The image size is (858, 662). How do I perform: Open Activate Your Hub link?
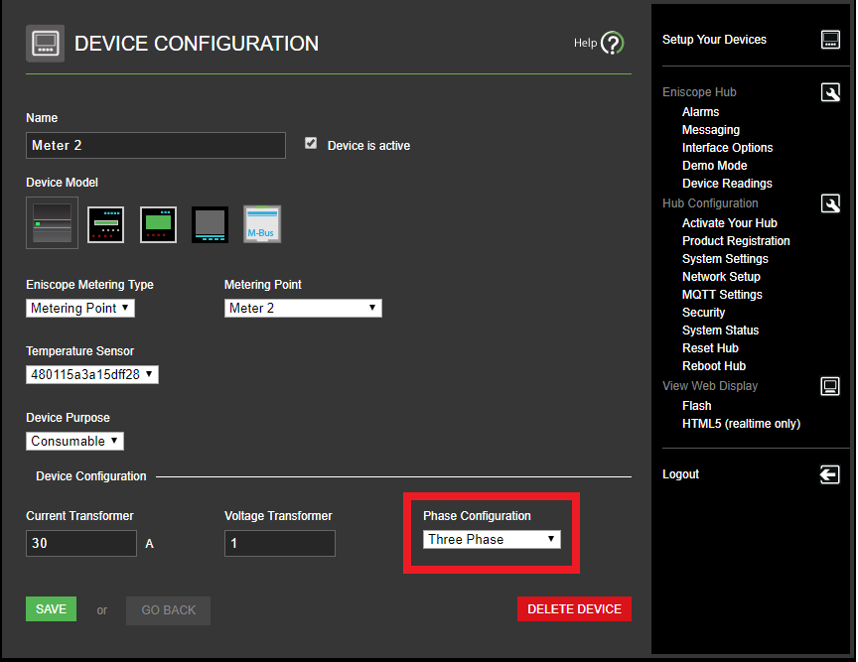[730, 223]
